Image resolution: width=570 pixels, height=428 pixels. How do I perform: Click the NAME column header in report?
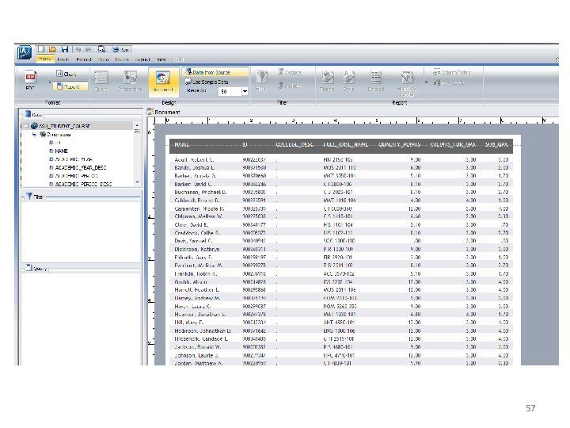coord(182,145)
